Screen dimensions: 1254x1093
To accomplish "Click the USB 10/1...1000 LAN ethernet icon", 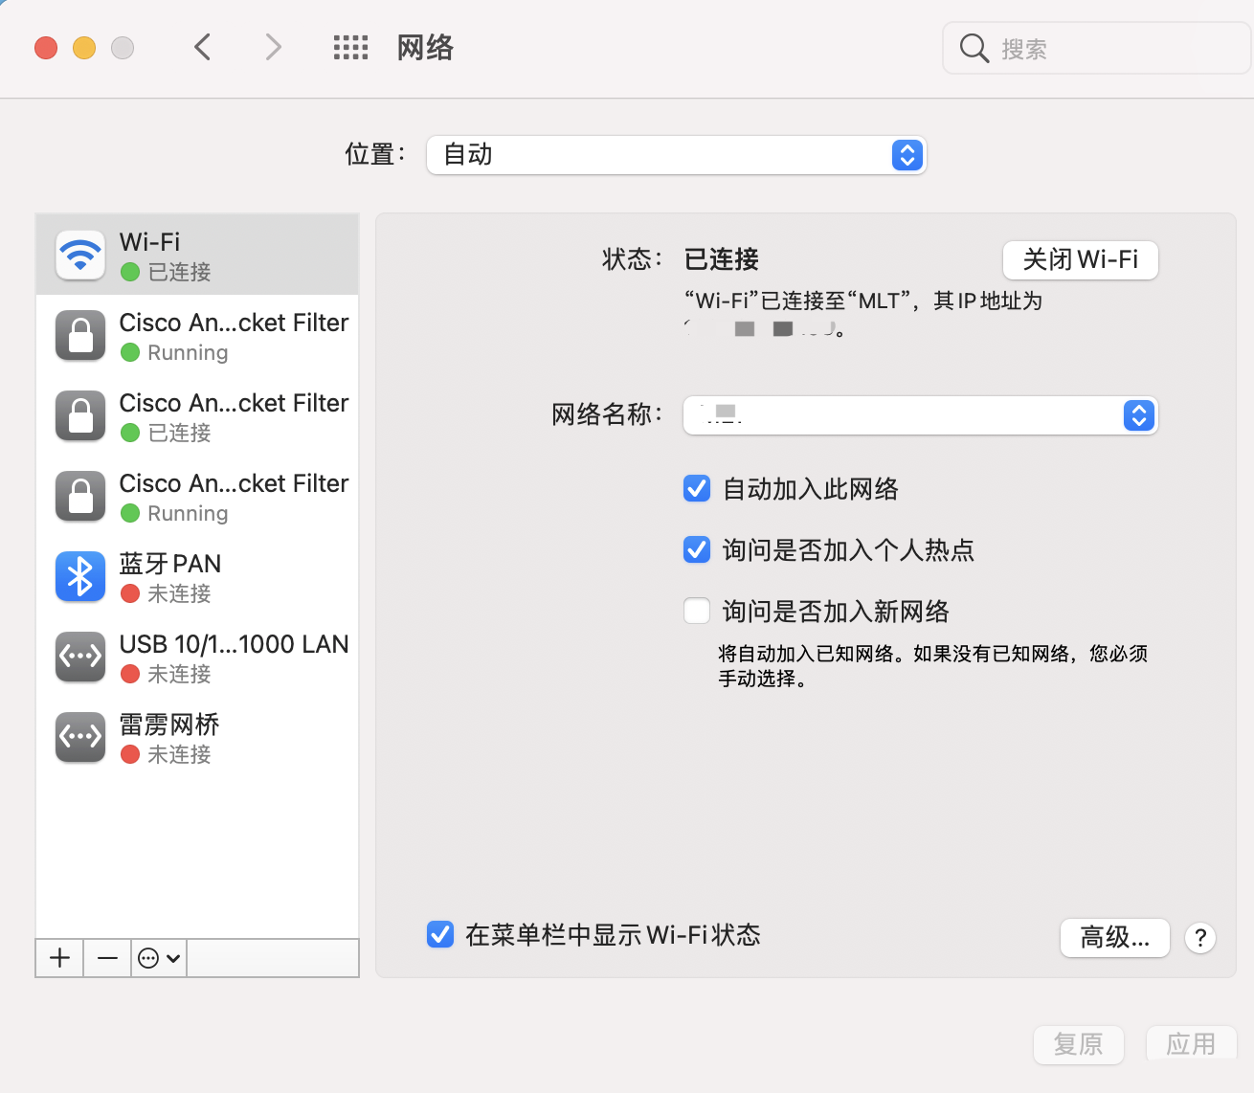I will point(80,657).
